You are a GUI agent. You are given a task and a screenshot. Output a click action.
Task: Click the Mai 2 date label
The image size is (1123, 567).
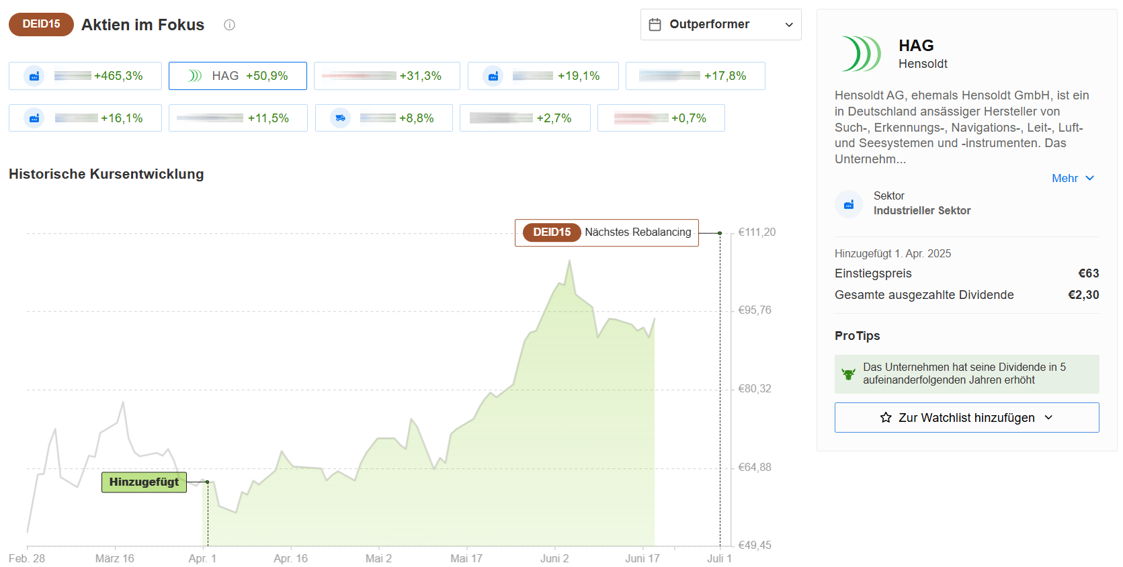point(378,559)
